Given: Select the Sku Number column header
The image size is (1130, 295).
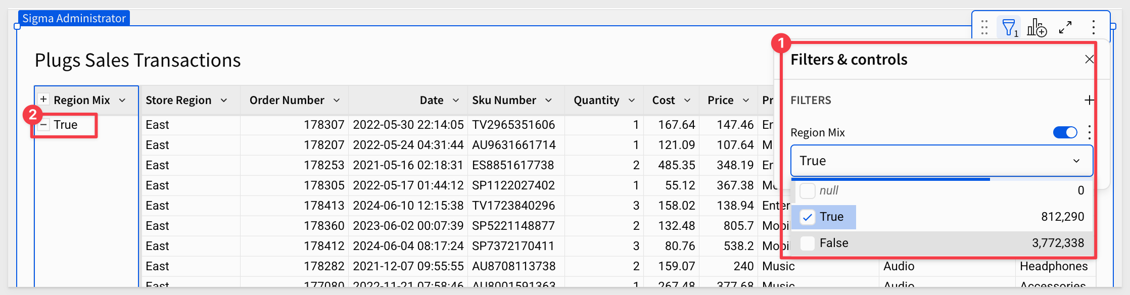Looking at the screenshot, I should [x=504, y=100].
